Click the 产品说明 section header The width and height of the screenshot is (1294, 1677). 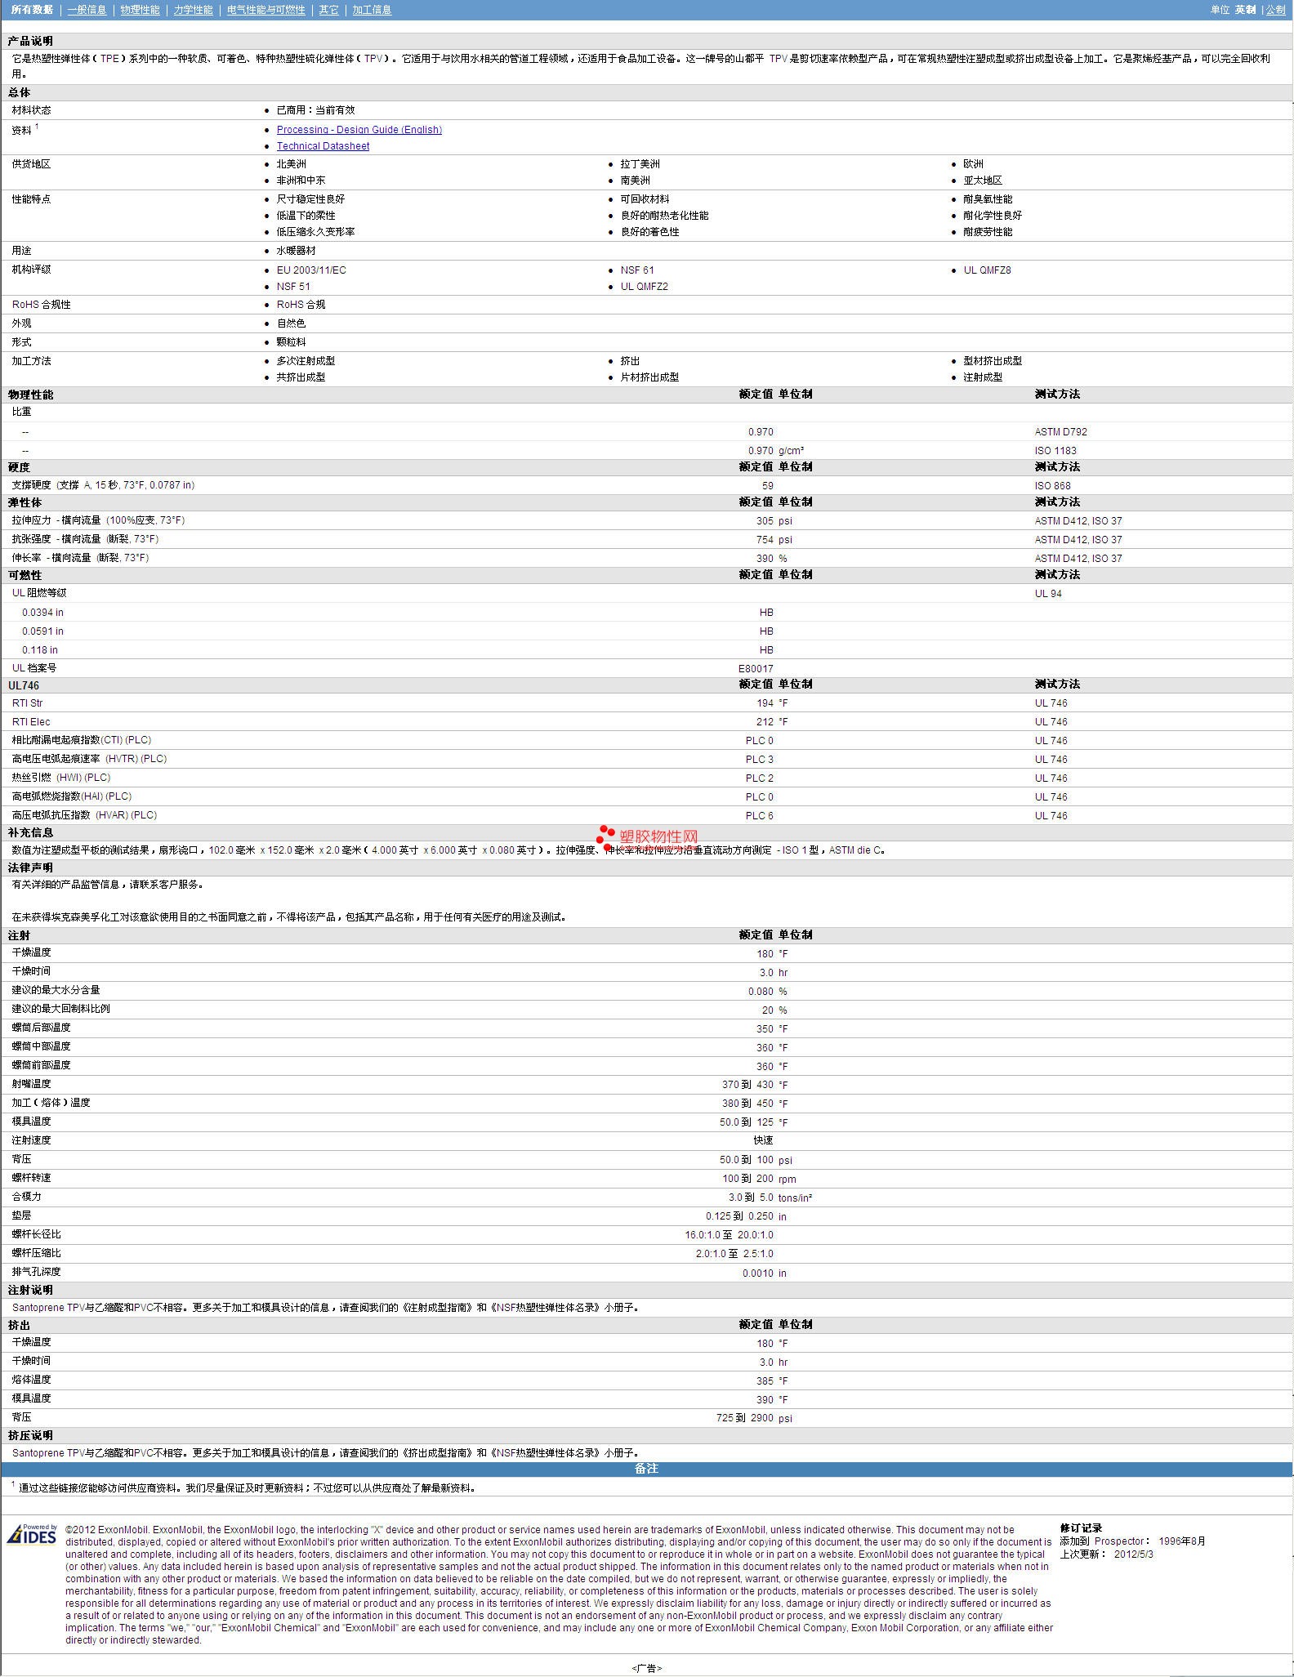[30, 41]
